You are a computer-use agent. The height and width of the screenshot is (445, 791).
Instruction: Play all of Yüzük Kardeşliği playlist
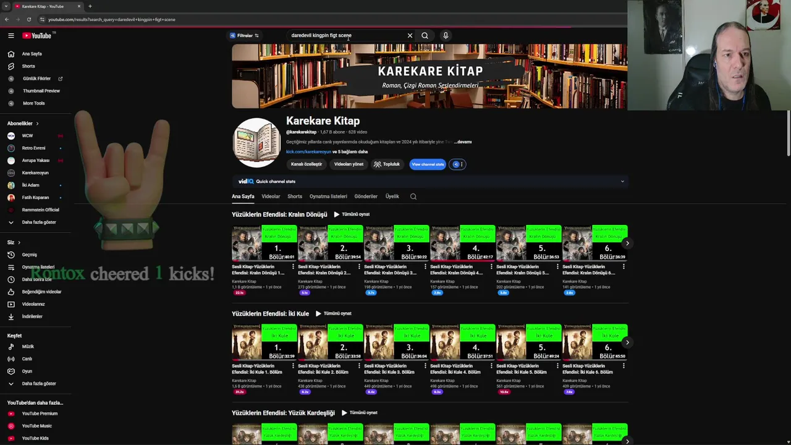pyautogui.click(x=359, y=413)
